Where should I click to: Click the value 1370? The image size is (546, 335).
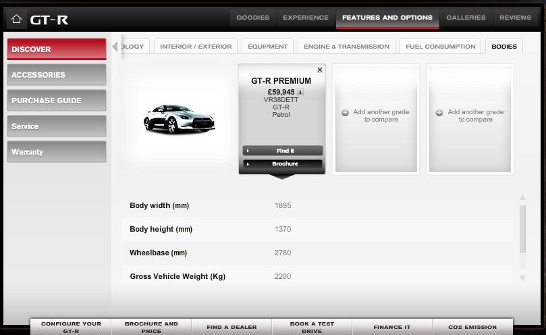pyautogui.click(x=283, y=229)
